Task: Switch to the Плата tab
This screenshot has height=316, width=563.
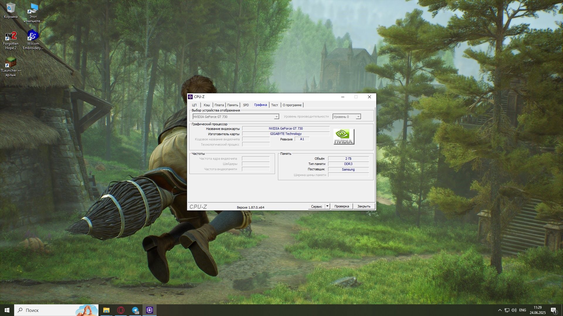Action: tap(219, 105)
